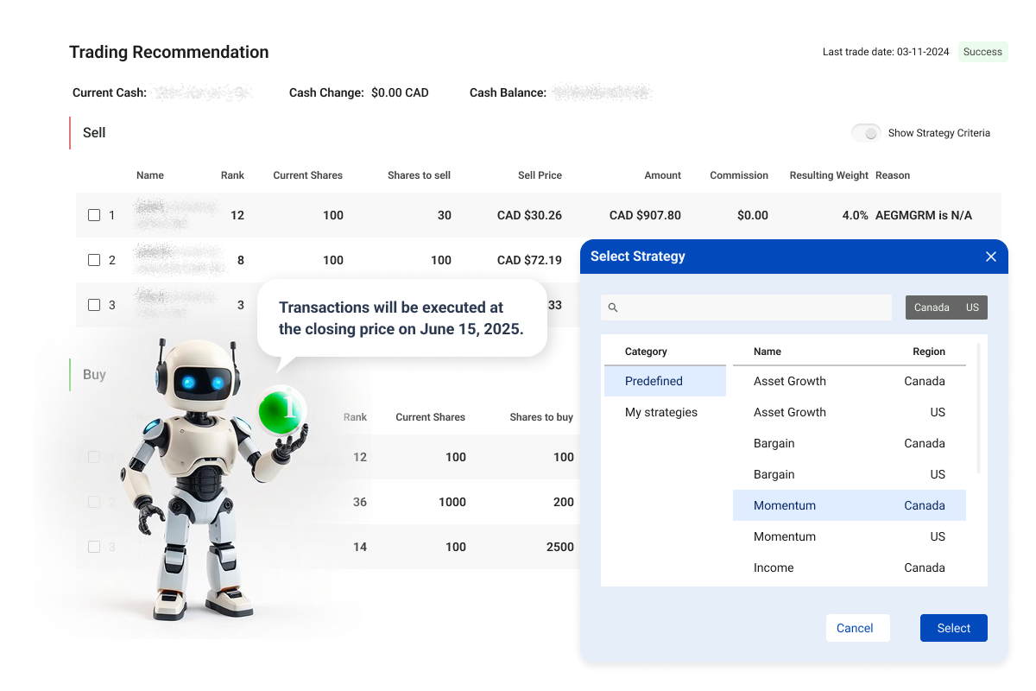The height and width of the screenshot is (691, 1036).
Task: Check the checkbox for sell row 3
Action: click(95, 305)
